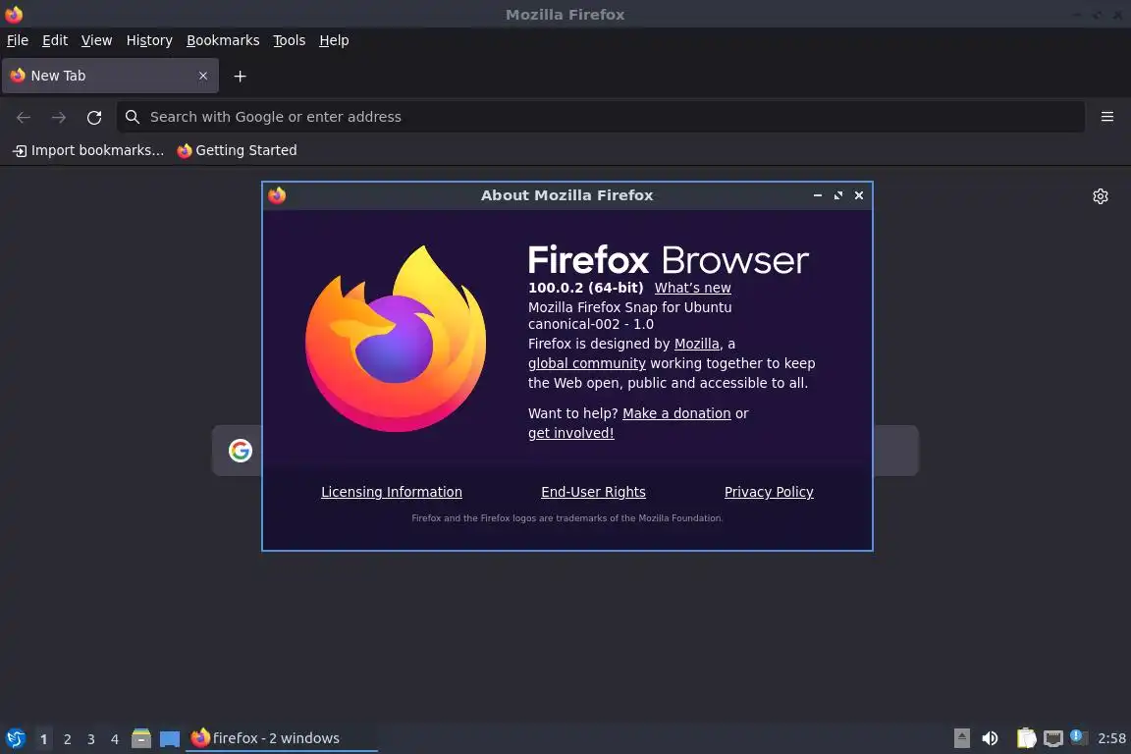Open the clipboard manager tray icon
Screen dimensions: 1131x754
(x=1026, y=738)
